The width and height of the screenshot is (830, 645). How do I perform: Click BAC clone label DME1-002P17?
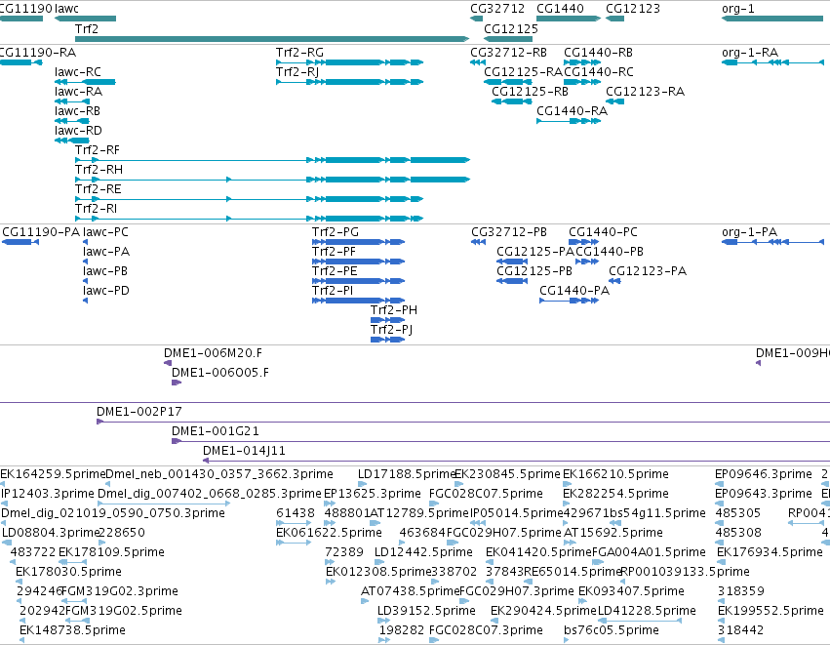point(139,412)
